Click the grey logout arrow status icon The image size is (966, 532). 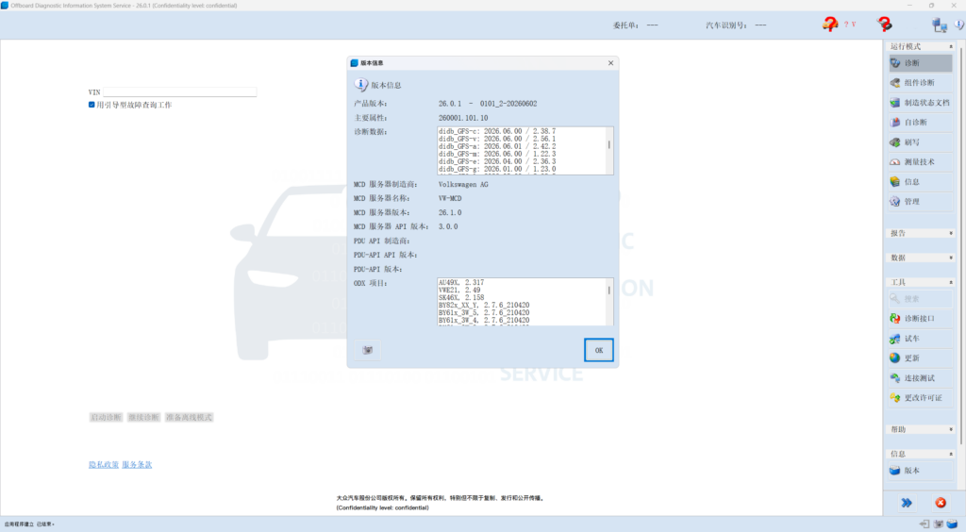click(924, 524)
